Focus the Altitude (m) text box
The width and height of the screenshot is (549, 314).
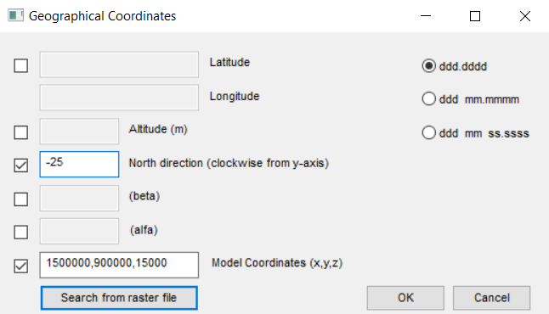click(79, 132)
